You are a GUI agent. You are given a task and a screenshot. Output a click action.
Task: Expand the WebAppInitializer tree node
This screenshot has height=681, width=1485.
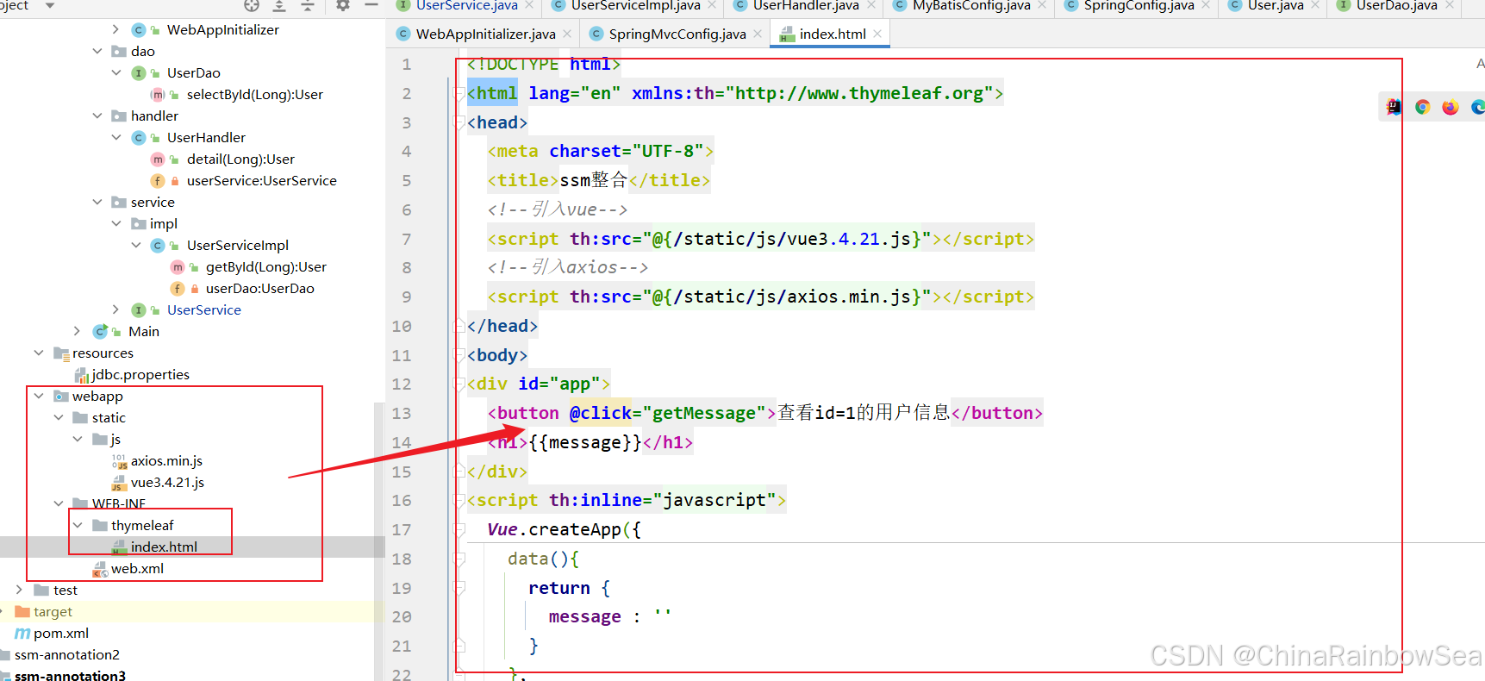pos(116,29)
